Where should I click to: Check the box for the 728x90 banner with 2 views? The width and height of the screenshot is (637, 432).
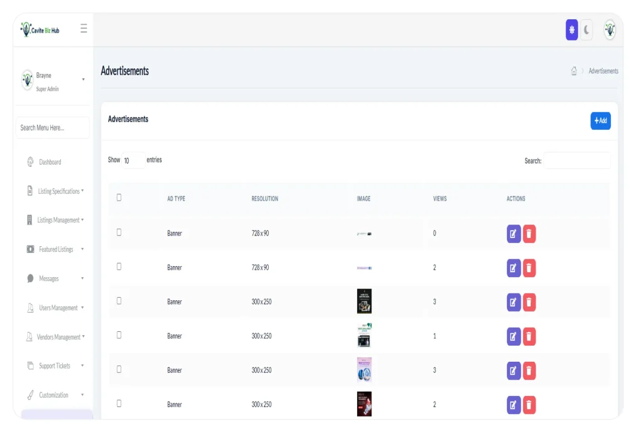(x=119, y=266)
